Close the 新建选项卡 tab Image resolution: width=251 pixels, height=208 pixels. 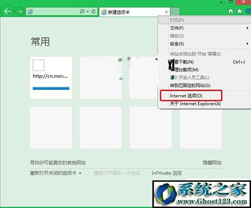coord(166,12)
